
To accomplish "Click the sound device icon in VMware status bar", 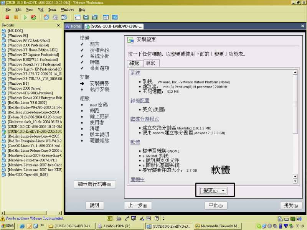I will (x=299, y=219).
